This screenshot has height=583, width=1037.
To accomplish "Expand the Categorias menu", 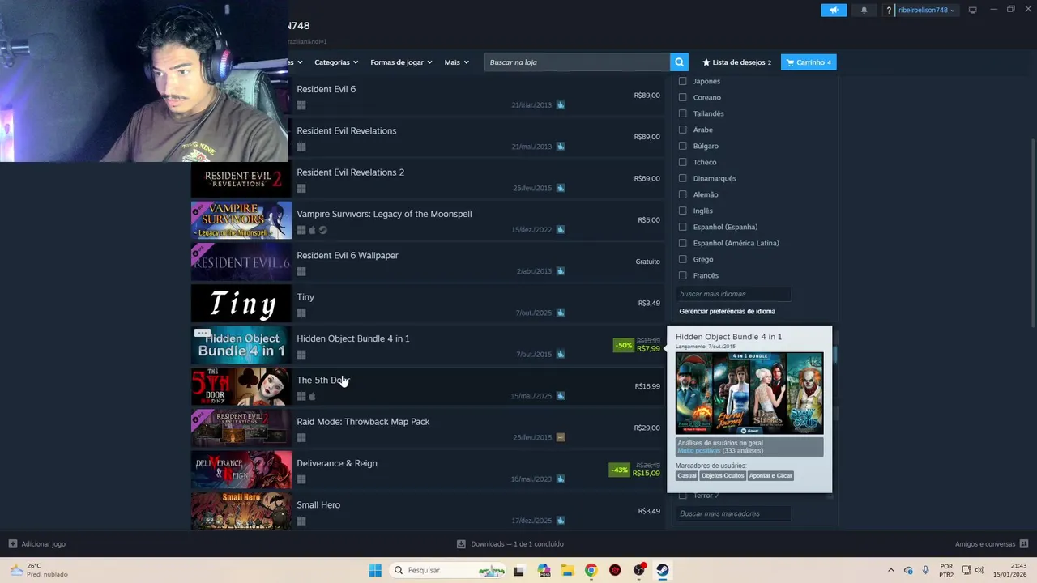I will (336, 62).
